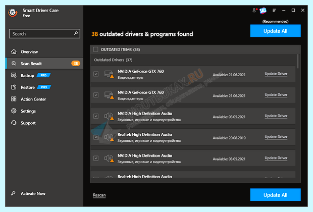313x212 pixels.
Task: Click the Rescan link
Action: [x=99, y=195]
